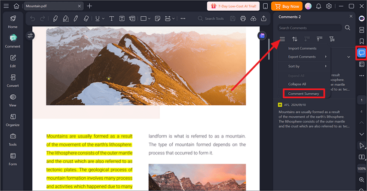The width and height of the screenshot is (367, 191).
Task: Open the Home section in left sidebar
Action: click(x=12, y=22)
